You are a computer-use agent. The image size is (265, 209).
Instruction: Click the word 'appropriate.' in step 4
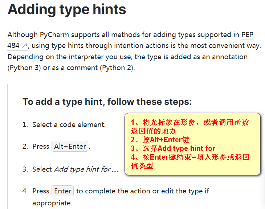(52, 203)
